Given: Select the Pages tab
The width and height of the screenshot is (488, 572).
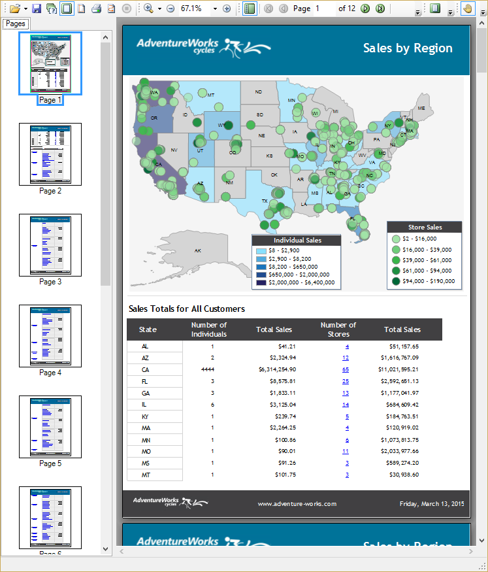Looking at the screenshot, I should [x=15, y=24].
